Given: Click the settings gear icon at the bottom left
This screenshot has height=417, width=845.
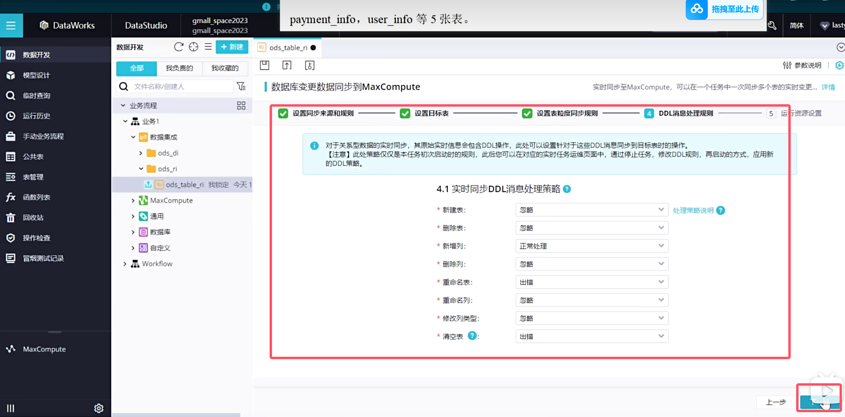Looking at the screenshot, I should [99, 408].
